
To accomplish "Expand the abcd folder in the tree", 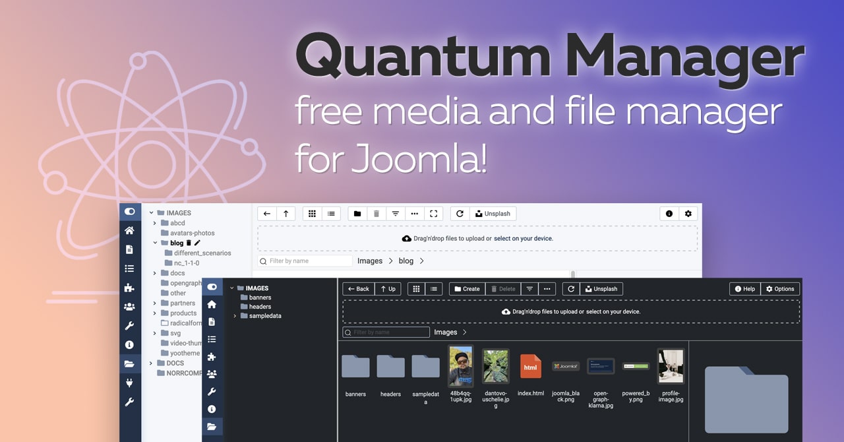I will click(x=154, y=223).
